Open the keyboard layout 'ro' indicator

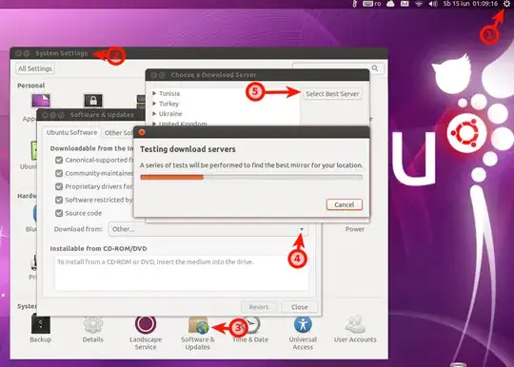click(x=372, y=4)
